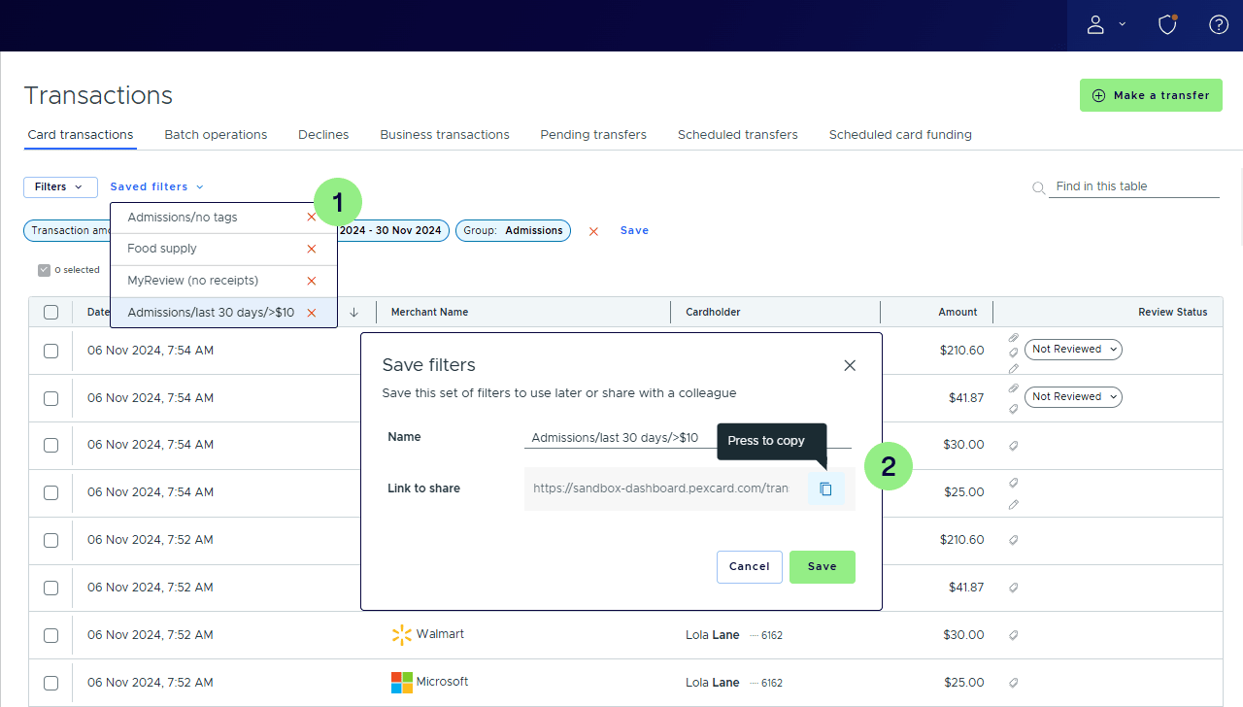Viewport: 1243px width, 707px height.
Task: Click the Walmart merchant logo
Action: (x=401, y=635)
